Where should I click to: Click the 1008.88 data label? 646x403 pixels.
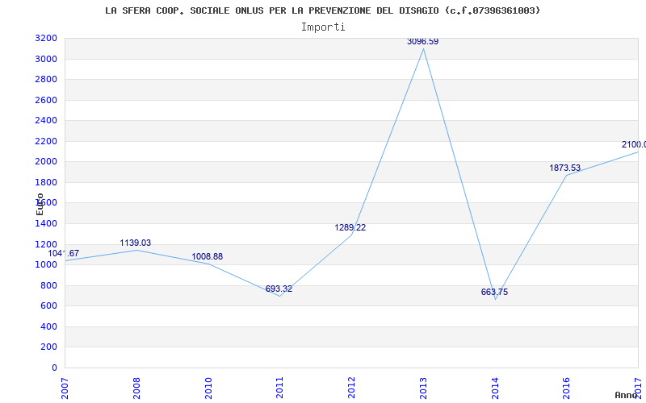208,256
